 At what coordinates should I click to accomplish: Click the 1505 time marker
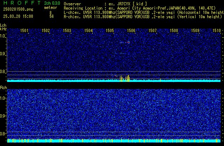pos(110,31)
